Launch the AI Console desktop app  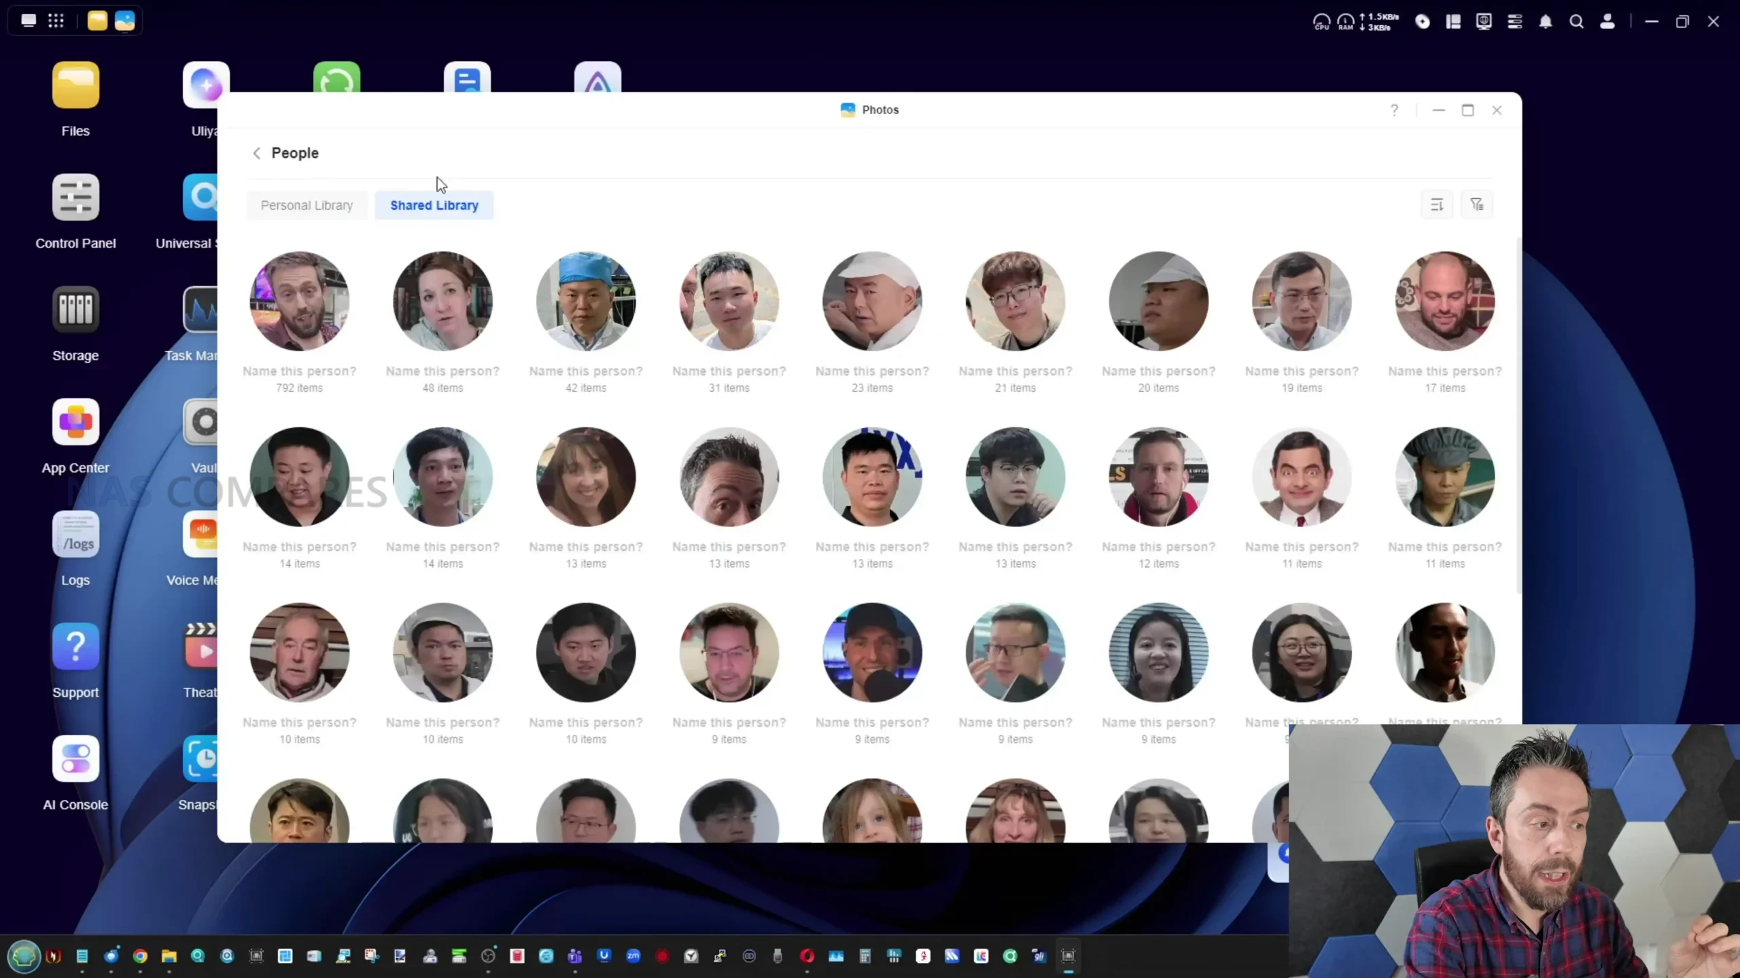[x=75, y=759]
